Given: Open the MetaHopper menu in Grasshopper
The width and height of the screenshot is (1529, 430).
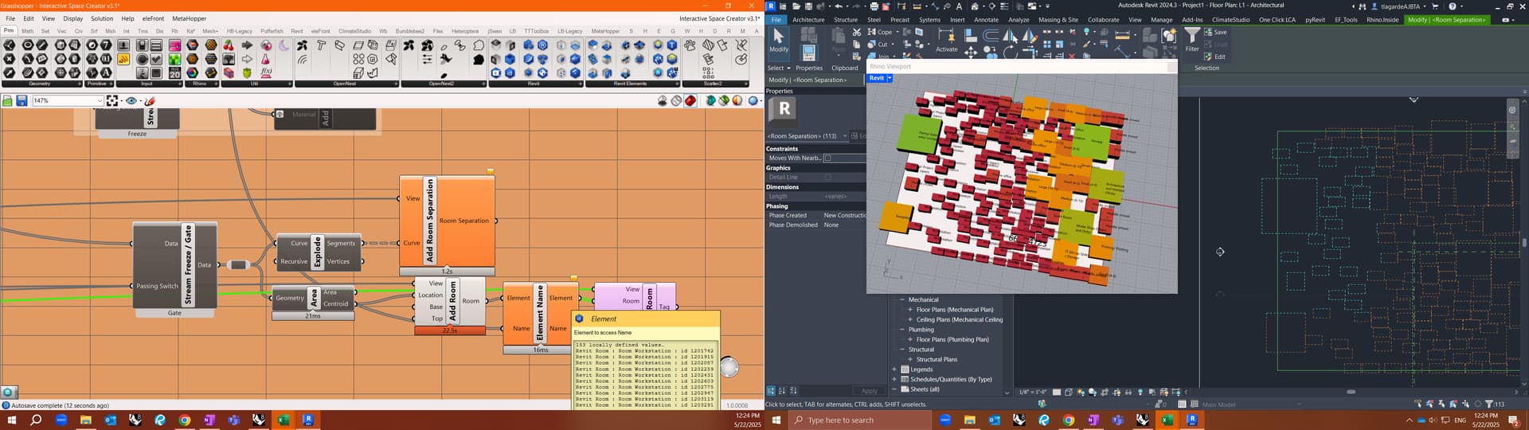Looking at the screenshot, I should click(x=190, y=18).
